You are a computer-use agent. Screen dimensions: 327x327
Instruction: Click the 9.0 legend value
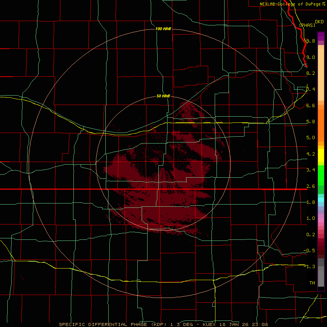click(x=311, y=57)
